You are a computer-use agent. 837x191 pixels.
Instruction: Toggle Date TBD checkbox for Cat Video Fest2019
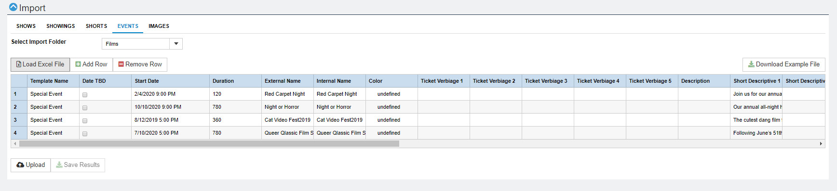click(x=85, y=121)
